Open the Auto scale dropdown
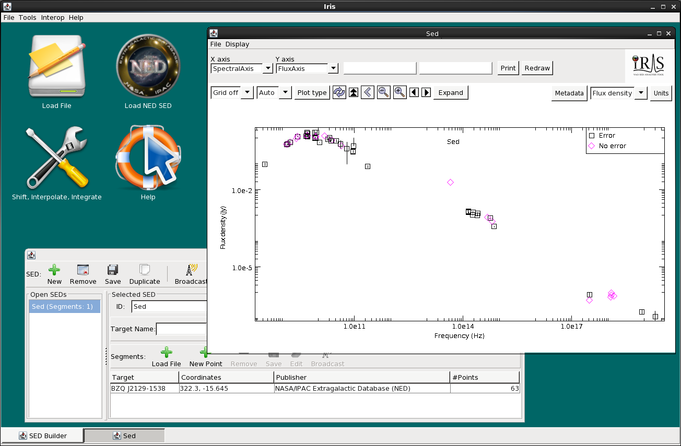The height and width of the screenshot is (446, 681). (285, 92)
